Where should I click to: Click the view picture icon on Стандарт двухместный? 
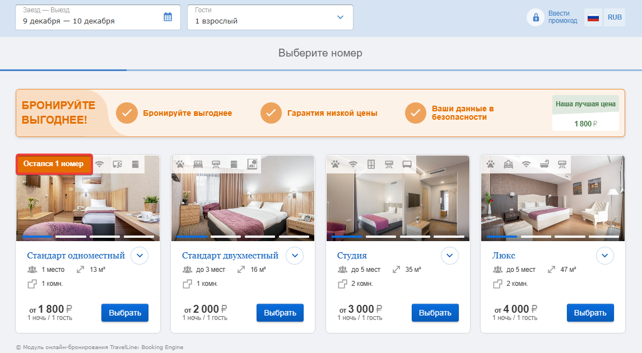point(252,164)
